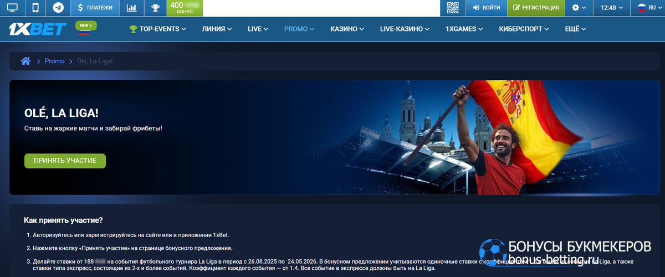Open the Платежи payments button
665x277 pixels.
[x=95, y=8]
